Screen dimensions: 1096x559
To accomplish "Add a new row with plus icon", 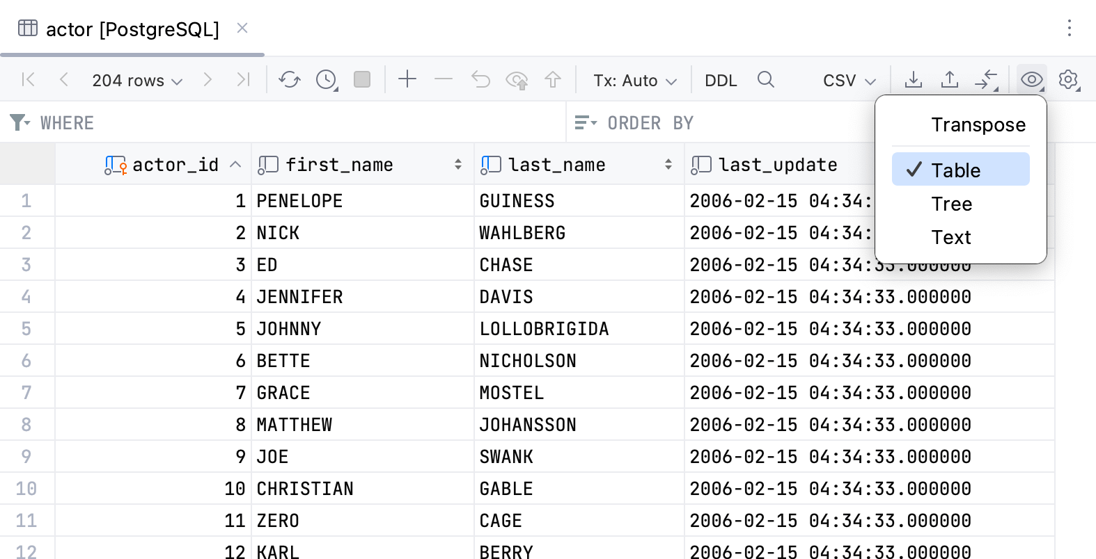I will click(407, 79).
